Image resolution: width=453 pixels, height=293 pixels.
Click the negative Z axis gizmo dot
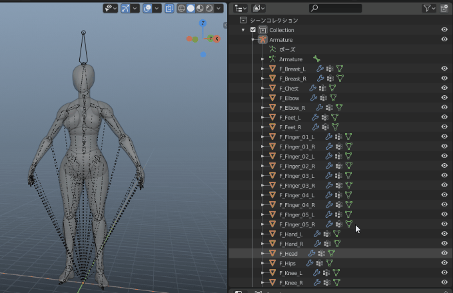(203, 54)
